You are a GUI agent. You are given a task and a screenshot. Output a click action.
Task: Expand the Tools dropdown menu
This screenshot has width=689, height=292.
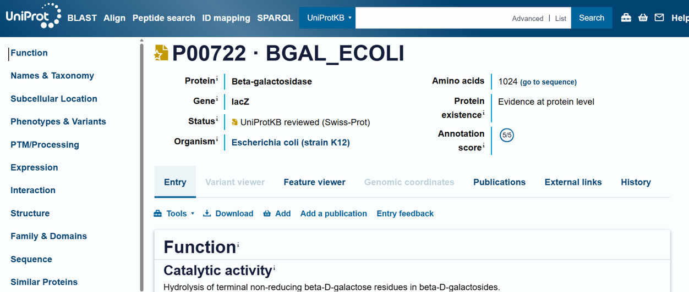174,214
